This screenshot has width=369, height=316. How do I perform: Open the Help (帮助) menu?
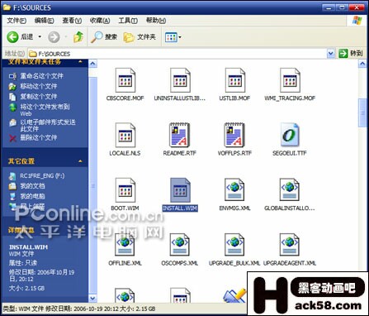[156, 21]
